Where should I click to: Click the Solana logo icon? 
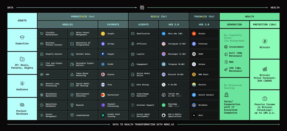[x=194, y=64]
